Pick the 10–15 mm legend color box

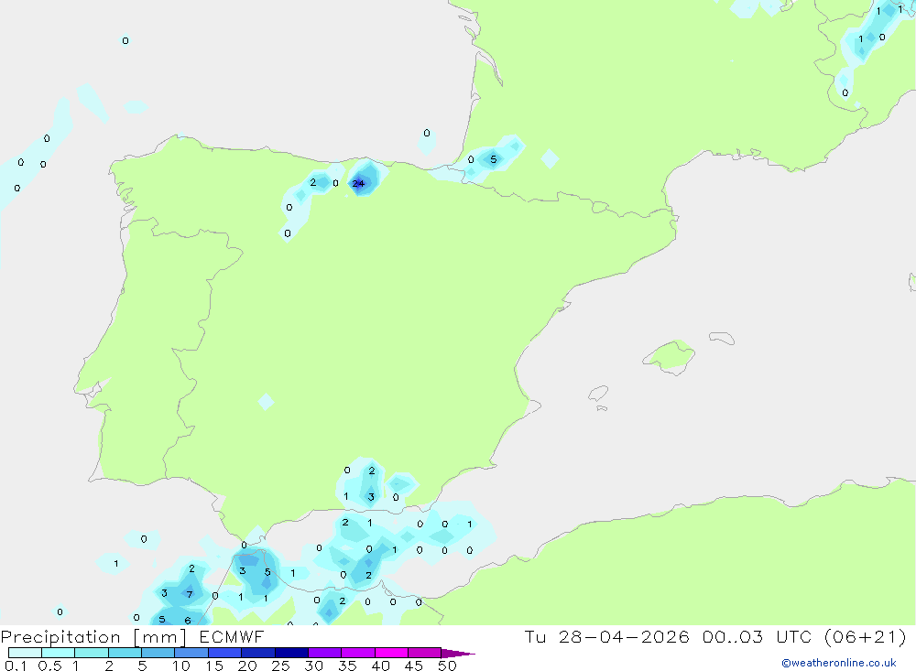pos(191,653)
